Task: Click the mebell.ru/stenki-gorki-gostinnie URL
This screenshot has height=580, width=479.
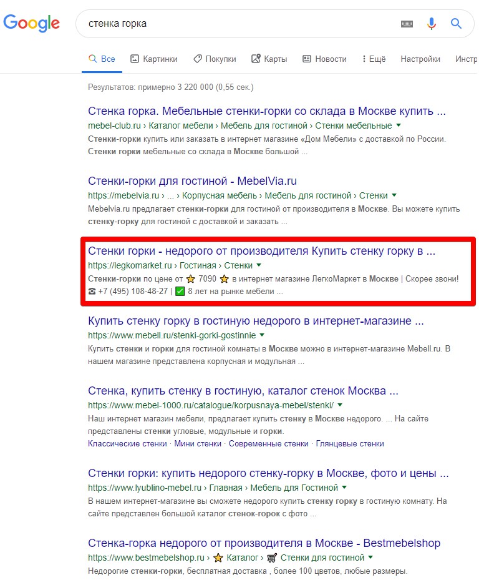Action: coord(172,335)
